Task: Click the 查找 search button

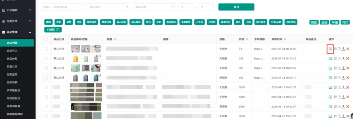Action: click(236, 7)
